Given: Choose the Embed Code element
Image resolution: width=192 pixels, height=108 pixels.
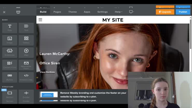Looking at the screenshot, I should coord(26,77).
